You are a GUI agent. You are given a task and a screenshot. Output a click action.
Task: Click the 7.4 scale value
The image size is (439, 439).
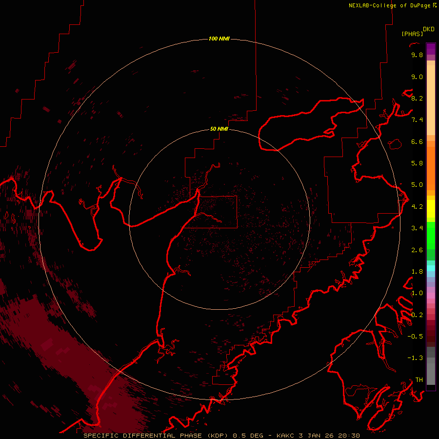[x=417, y=120]
